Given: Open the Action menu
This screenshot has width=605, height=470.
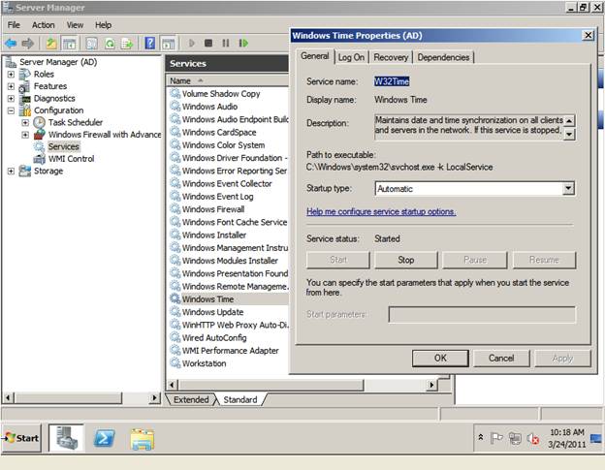Looking at the screenshot, I should pyautogui.click(x=44, y=25).
